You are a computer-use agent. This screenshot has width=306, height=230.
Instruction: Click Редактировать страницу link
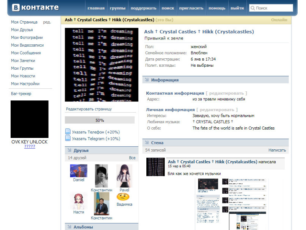[89, 109]
